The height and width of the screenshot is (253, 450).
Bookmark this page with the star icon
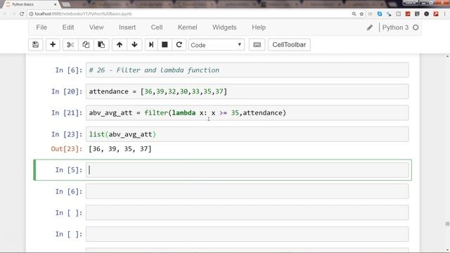pyautogui.click(x=361, y=14)
